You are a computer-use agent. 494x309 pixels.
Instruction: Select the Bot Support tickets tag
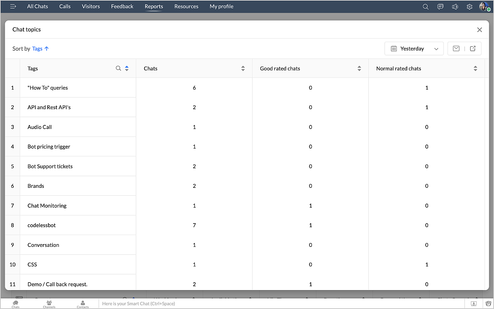click(50, 167)
